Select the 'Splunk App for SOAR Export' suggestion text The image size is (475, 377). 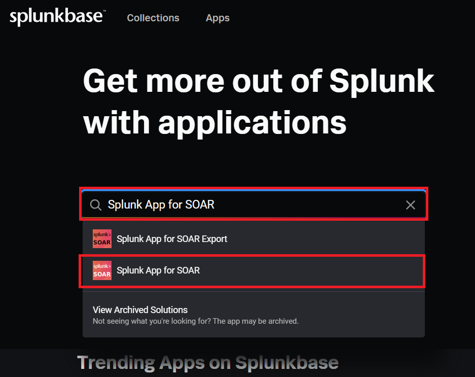point(172,238)
